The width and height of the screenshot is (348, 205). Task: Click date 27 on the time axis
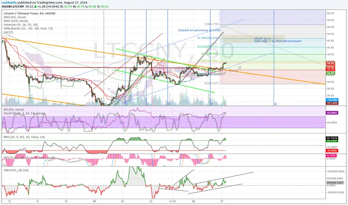[x=222, y=201]
